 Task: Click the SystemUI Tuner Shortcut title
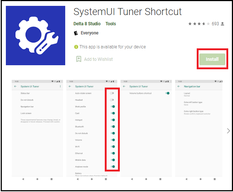click(x=127, y=12)
